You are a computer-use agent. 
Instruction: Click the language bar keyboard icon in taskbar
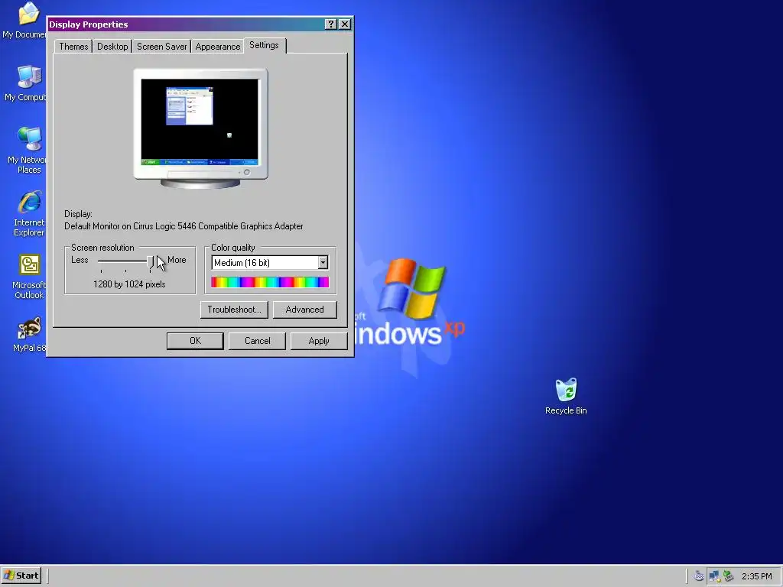coord(699,576)
